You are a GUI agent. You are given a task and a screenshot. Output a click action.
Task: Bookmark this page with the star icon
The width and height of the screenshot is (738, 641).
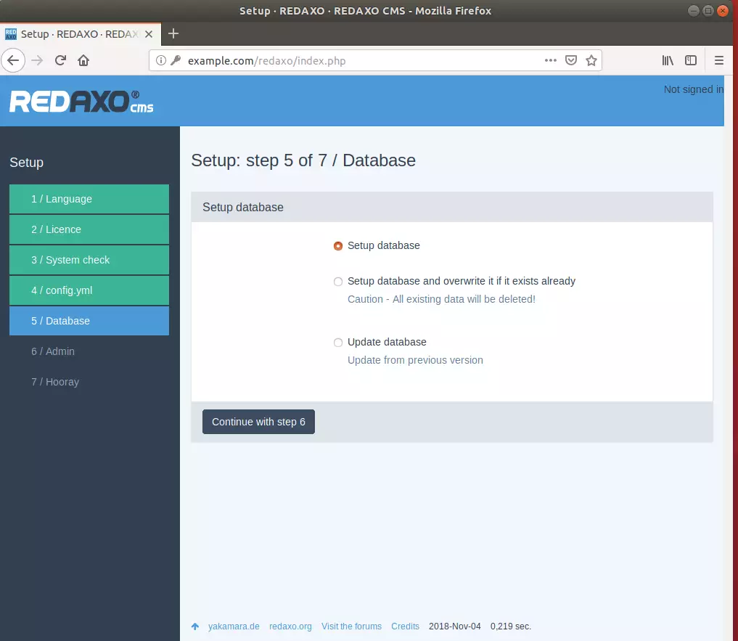click(x=591, y=60)
